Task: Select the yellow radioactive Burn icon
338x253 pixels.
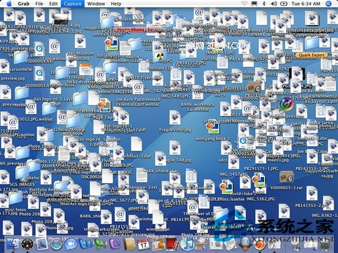Action: pos(159,55)
